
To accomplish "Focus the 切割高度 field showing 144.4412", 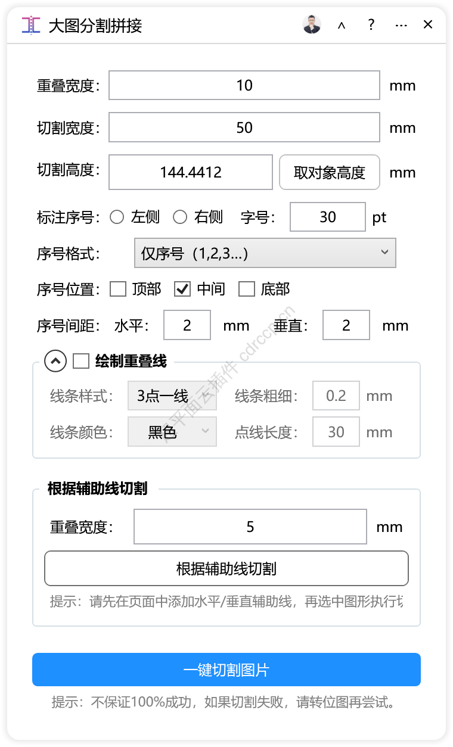I will [191, 173].
